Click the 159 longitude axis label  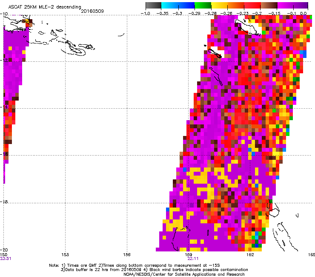[188, 255]
